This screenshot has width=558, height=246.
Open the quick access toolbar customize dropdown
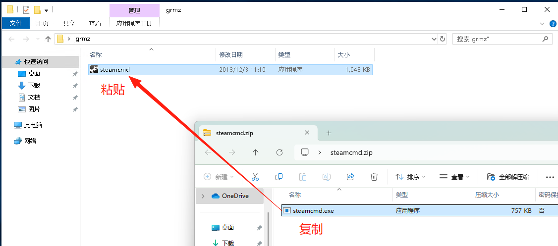point(46,10)
